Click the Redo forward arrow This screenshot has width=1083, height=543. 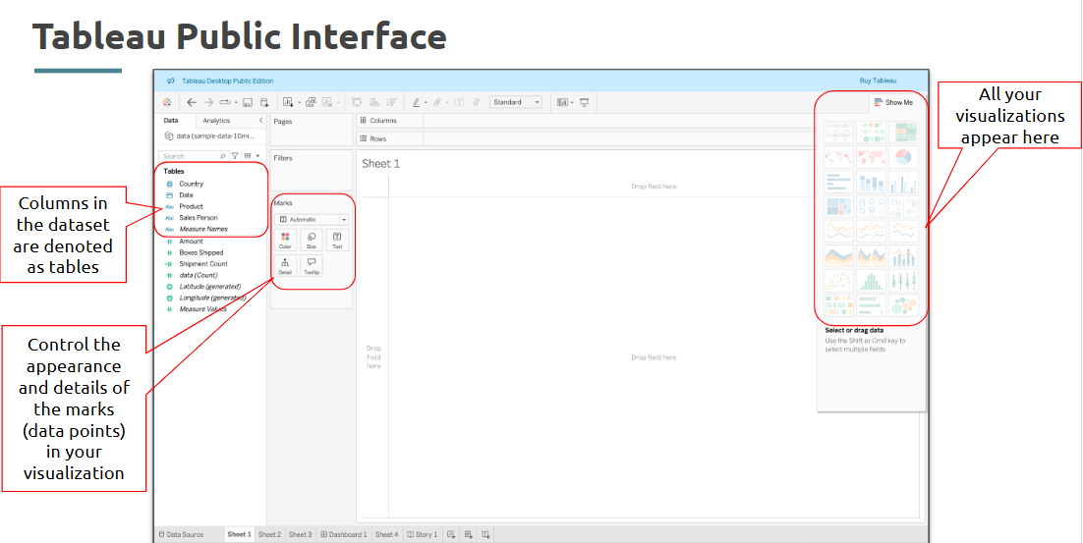pyautogui.click(x=208, y=102)
